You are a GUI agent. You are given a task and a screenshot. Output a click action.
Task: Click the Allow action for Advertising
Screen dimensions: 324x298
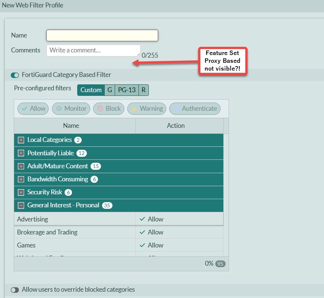151,219
